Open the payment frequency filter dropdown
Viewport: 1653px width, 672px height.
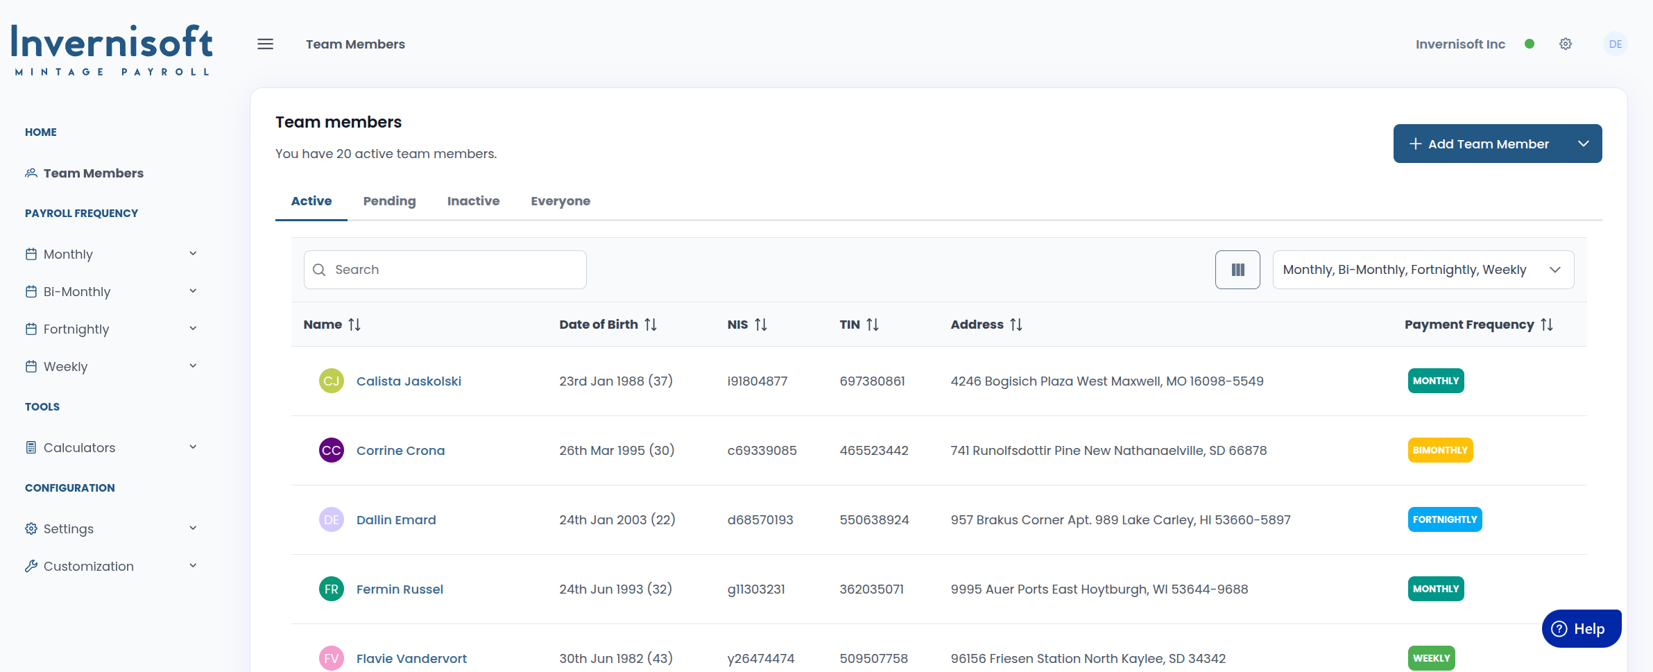click(x=1423, y=270)
